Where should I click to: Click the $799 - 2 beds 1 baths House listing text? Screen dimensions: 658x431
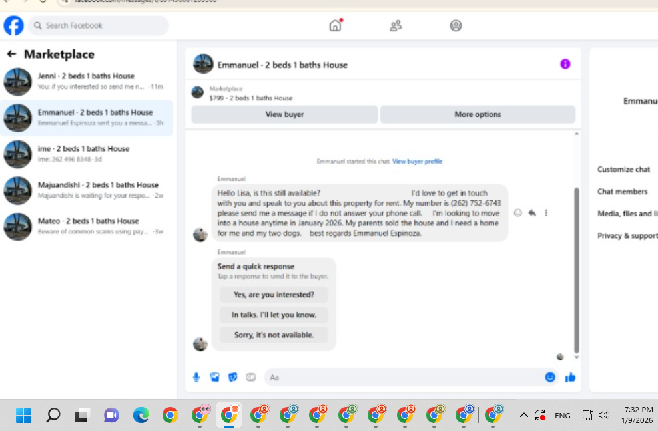(x=251, y=98)
